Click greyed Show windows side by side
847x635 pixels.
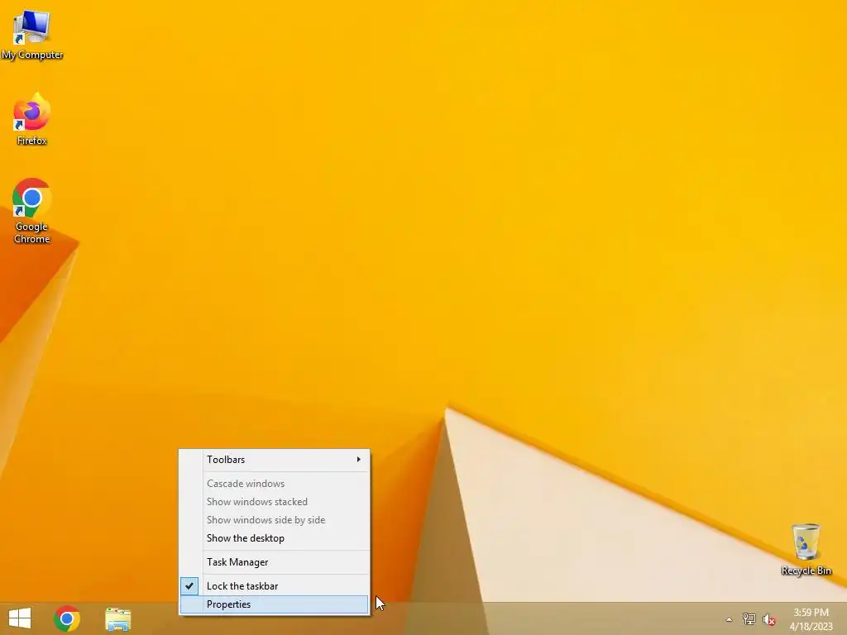(275, 520)
